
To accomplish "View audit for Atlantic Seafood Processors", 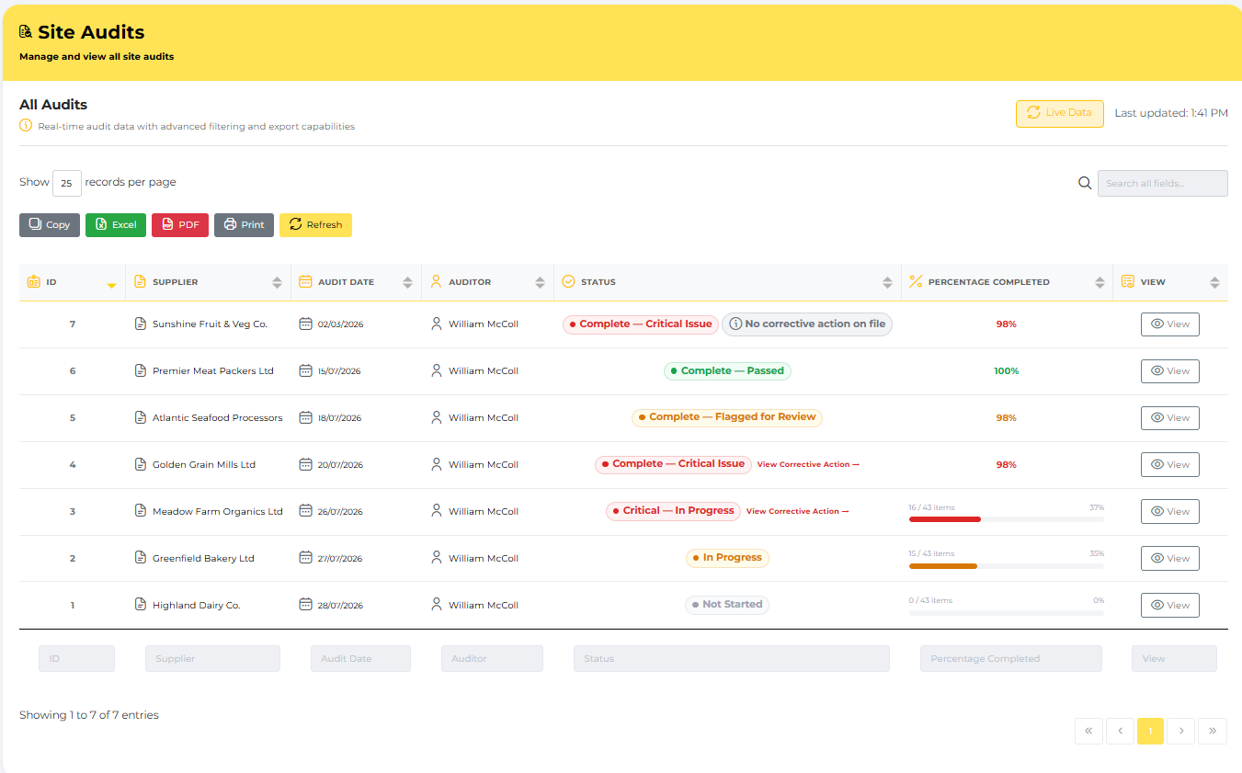I will click(x=1169, y=418).
